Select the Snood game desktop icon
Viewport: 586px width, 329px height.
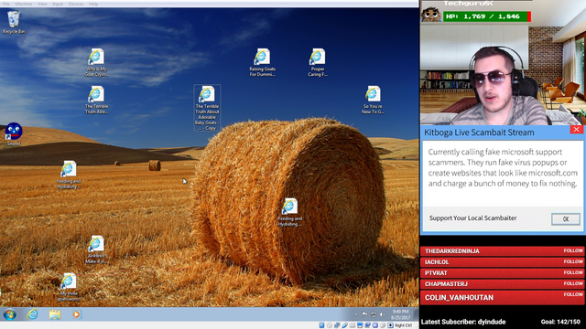tap(14, 134)
